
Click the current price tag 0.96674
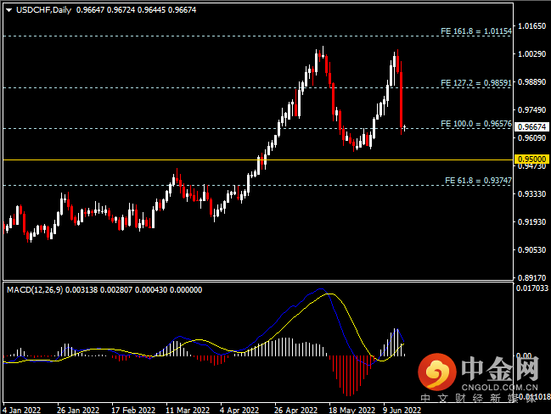coord(532,126)
